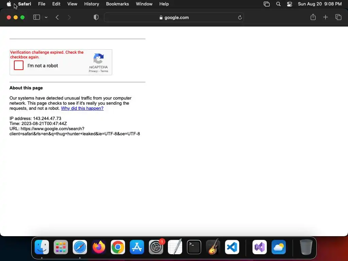The height and width of the screenshot is (261, 348).
Task: Switch to Safari in the dock
Action: click(x=80, y=247)
